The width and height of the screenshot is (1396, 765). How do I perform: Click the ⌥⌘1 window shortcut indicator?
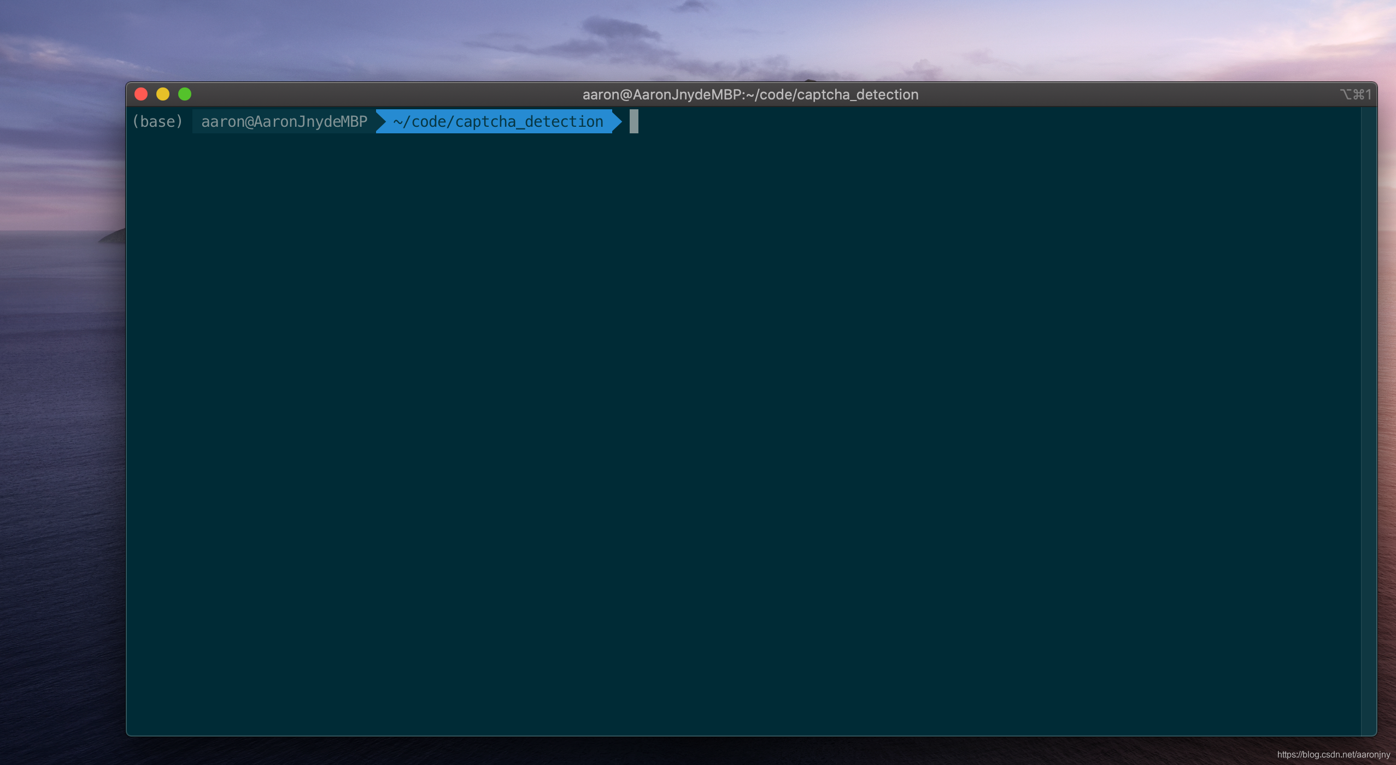(x=1355, y=95)
